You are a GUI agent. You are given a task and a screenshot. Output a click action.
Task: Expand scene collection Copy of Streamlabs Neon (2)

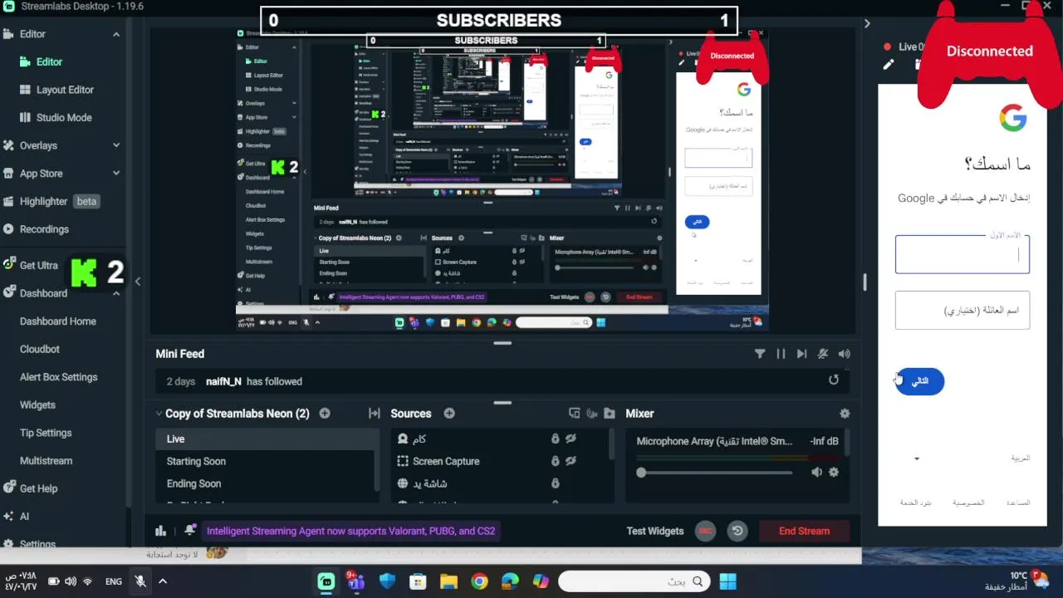159,414
